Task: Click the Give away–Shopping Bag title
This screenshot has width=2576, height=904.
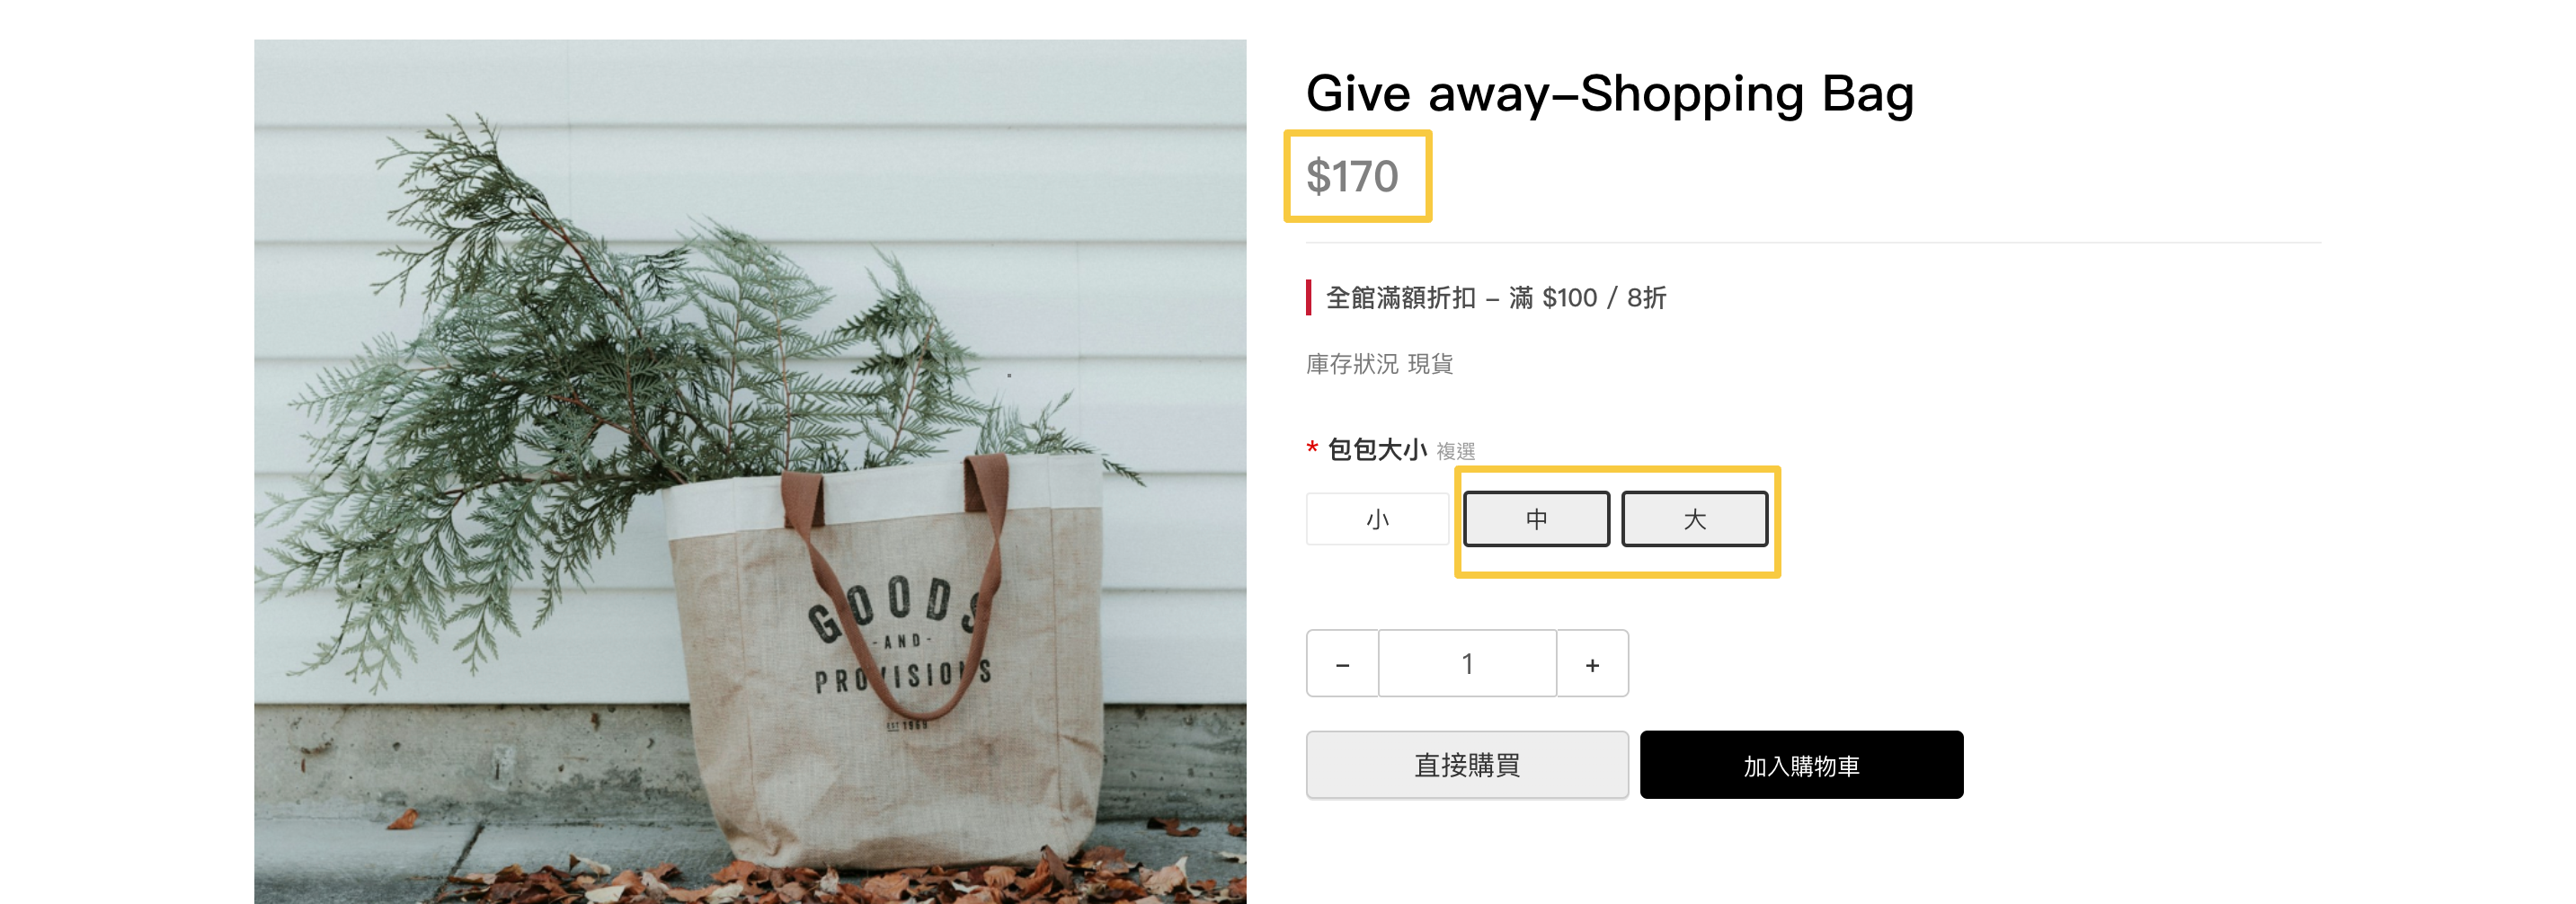Action: pyautogui.click(x=1609, y=94)
